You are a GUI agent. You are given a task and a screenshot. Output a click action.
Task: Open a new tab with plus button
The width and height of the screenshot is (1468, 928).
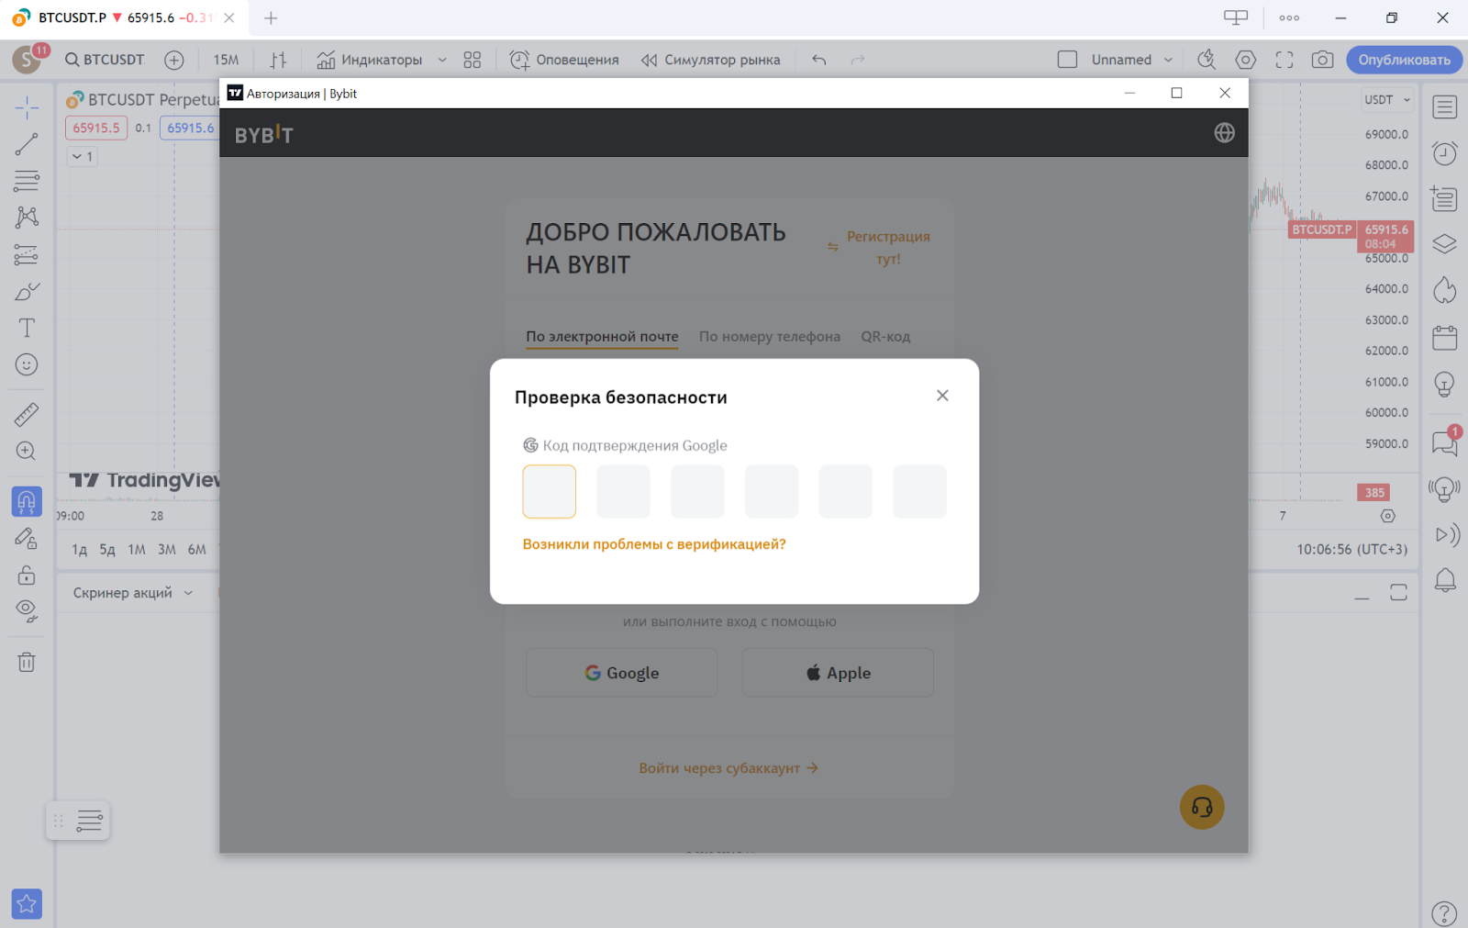coord(271,18)
